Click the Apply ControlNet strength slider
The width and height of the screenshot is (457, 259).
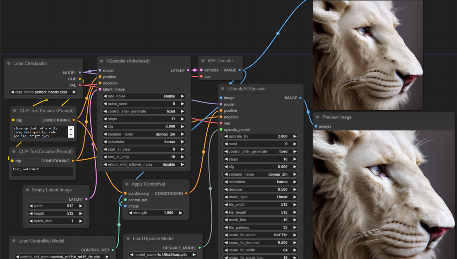155,213
